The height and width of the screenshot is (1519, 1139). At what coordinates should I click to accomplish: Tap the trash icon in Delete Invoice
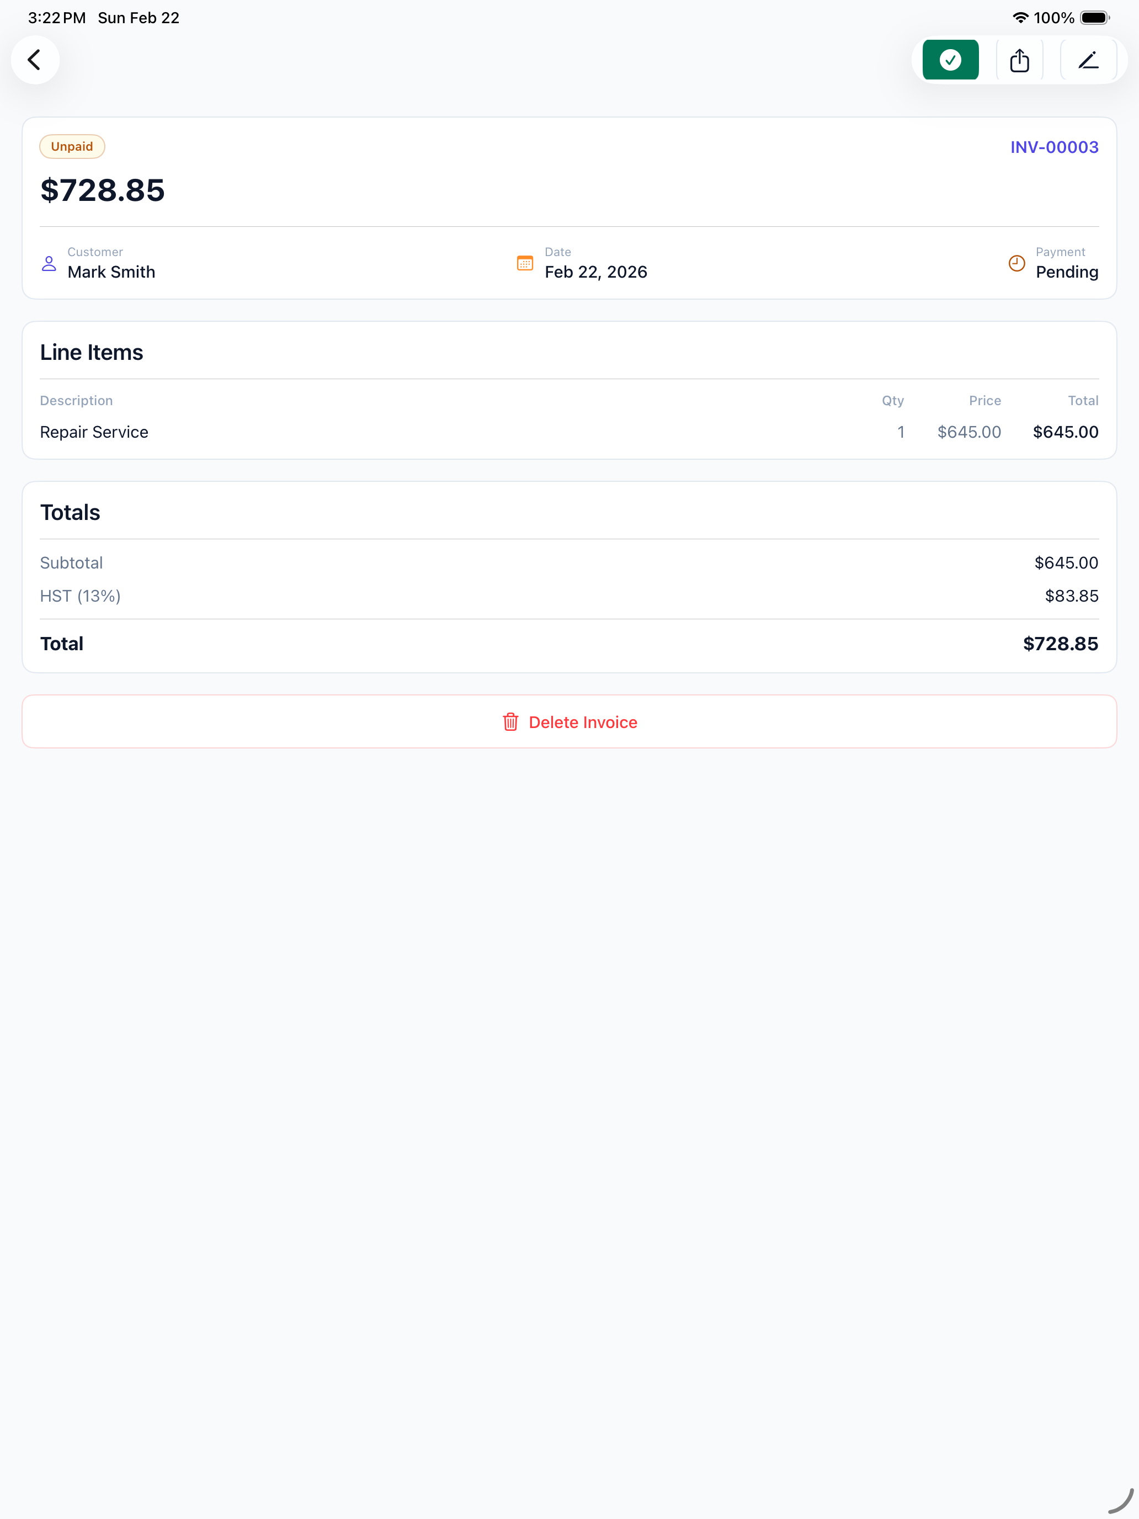tap(511, 722)
